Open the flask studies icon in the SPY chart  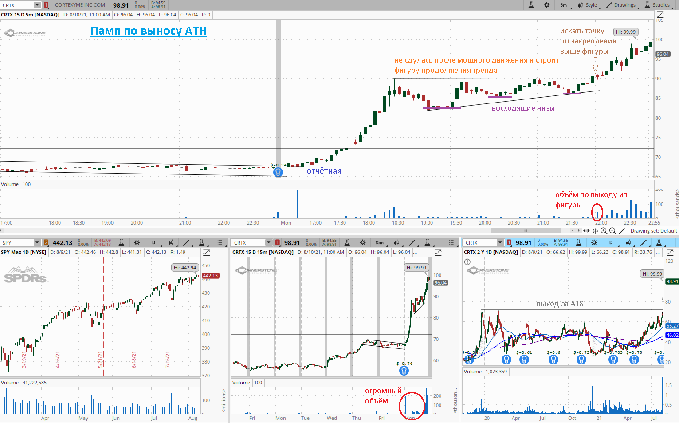(121, 243)
